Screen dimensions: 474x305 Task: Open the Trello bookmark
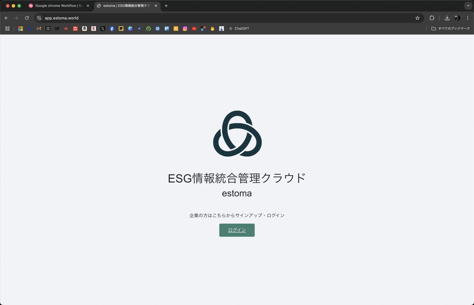click(x=167, y=29)
